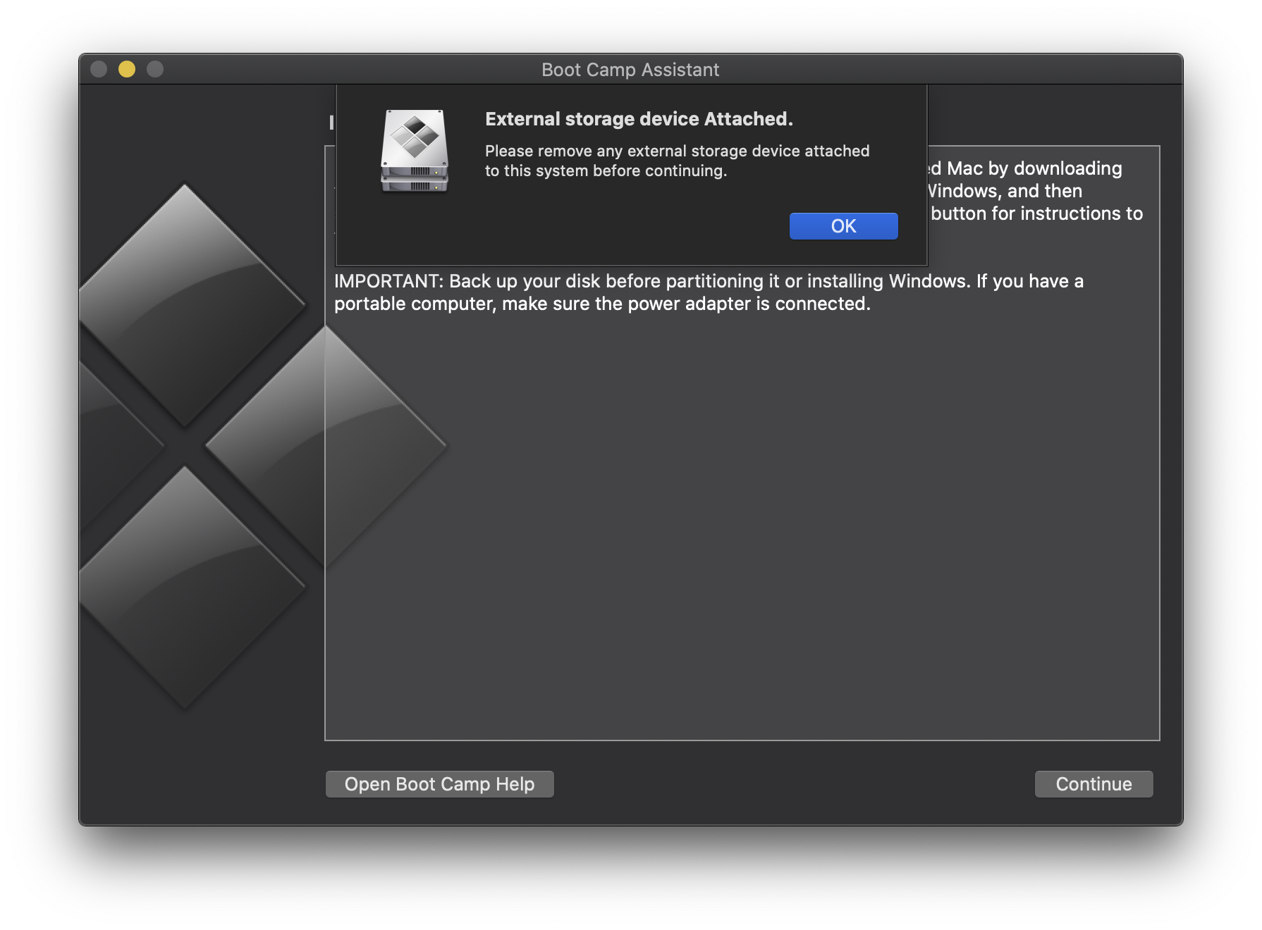Click the zoom window control
Viewport: 1262px width, 930px height.
tap(154, 69)
